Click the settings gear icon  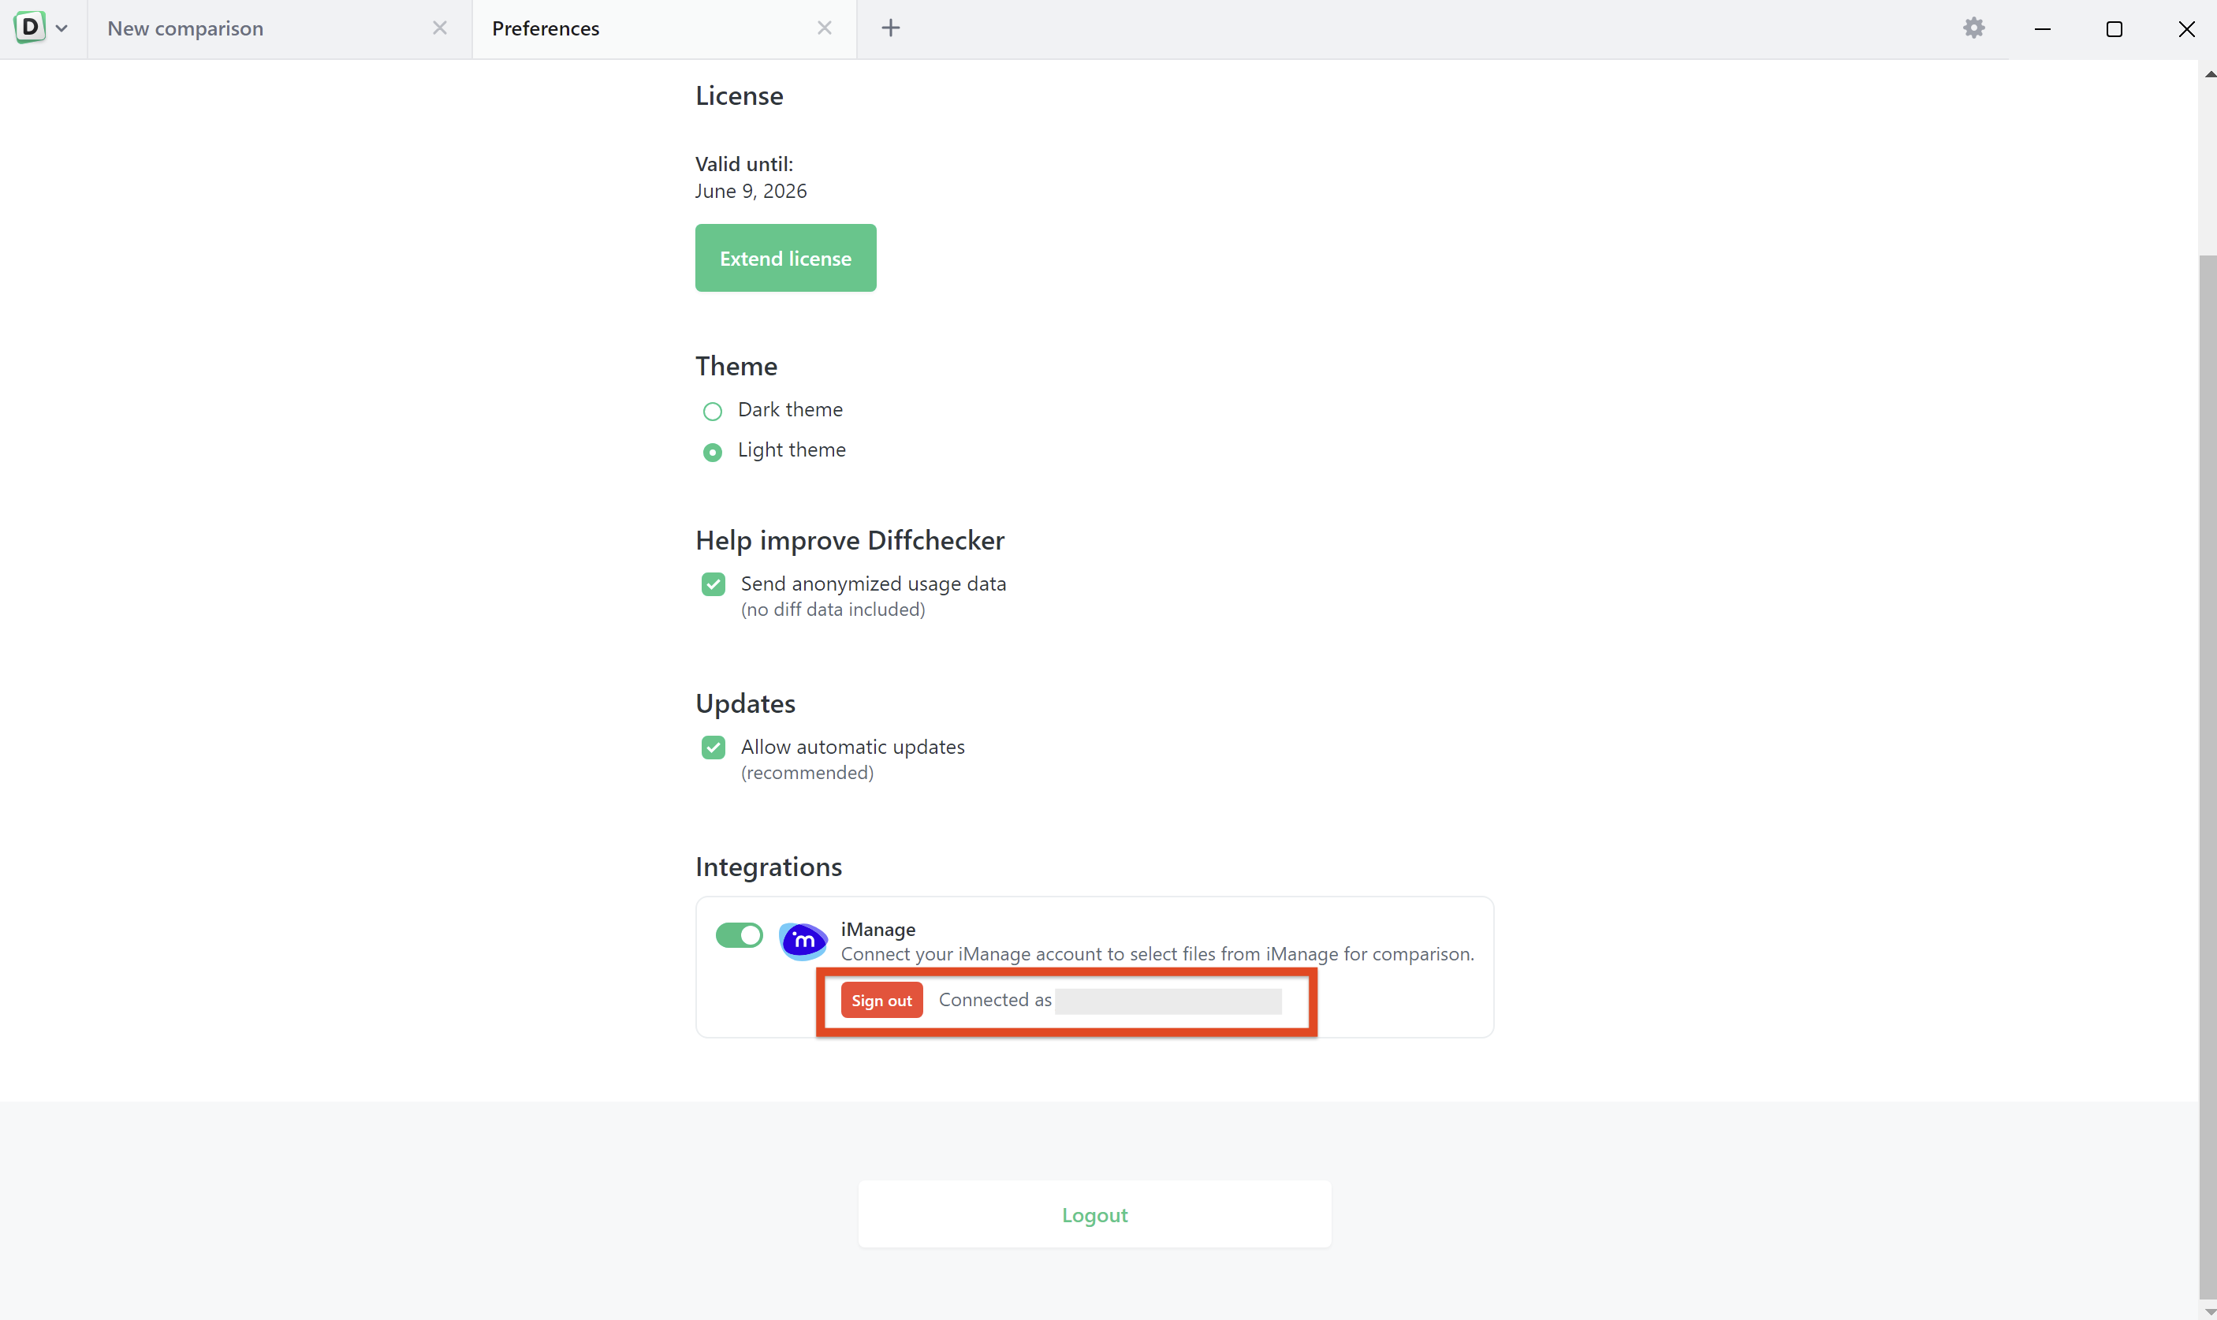[1975, 28]
